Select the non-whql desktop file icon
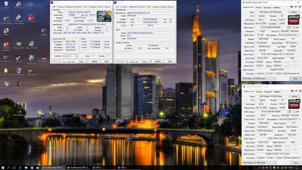Screen dimensions: 302x170 click(19, 113)
